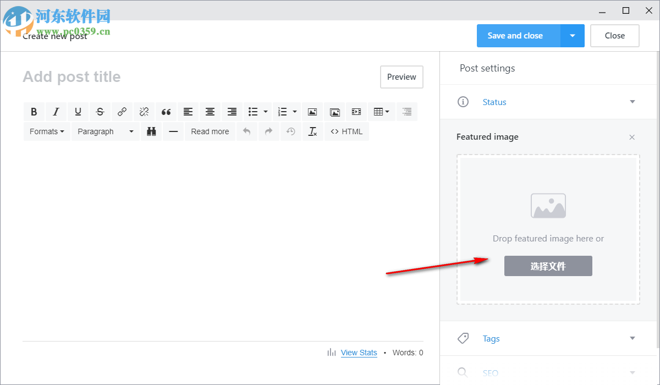Toggle italic formatting
Viewport: 660px width, 385px height.
coord(56,112)
